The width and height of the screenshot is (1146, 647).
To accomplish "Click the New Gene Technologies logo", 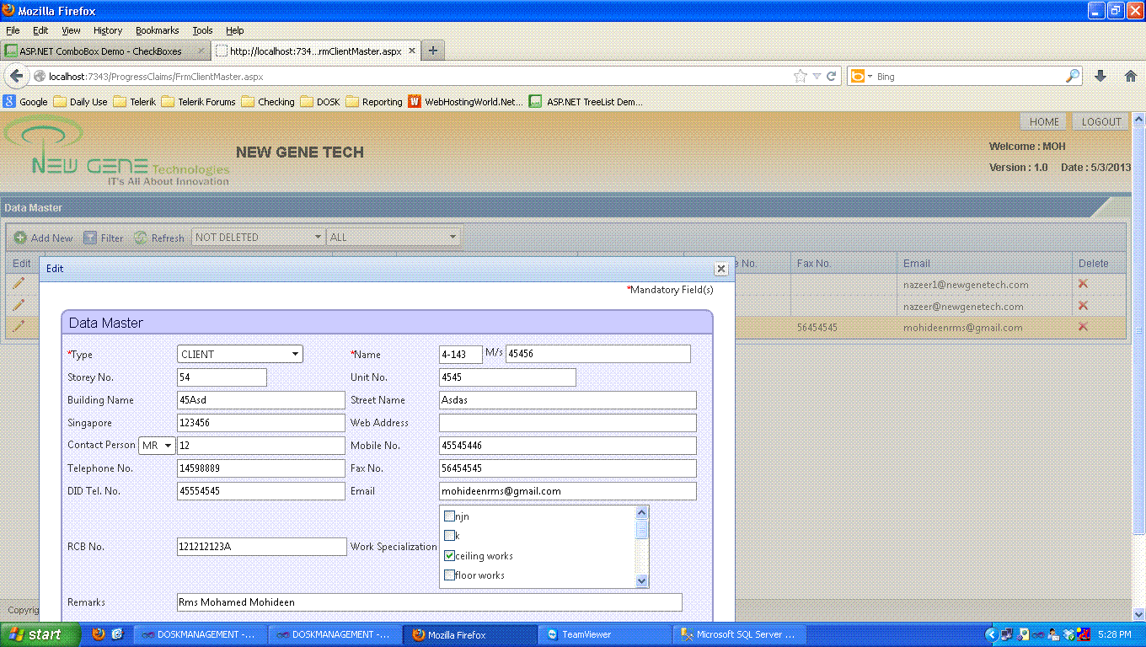I will pyautogui.click(x=115, y=152).
